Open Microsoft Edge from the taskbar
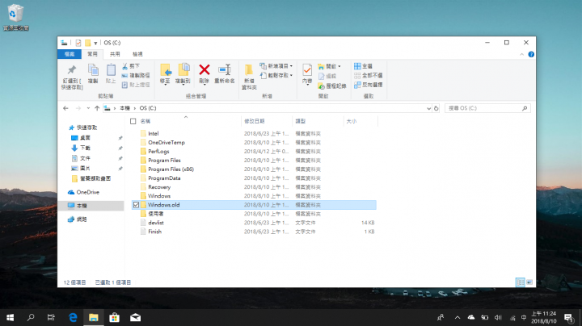 pyautogui.click(x=73, y=317)
